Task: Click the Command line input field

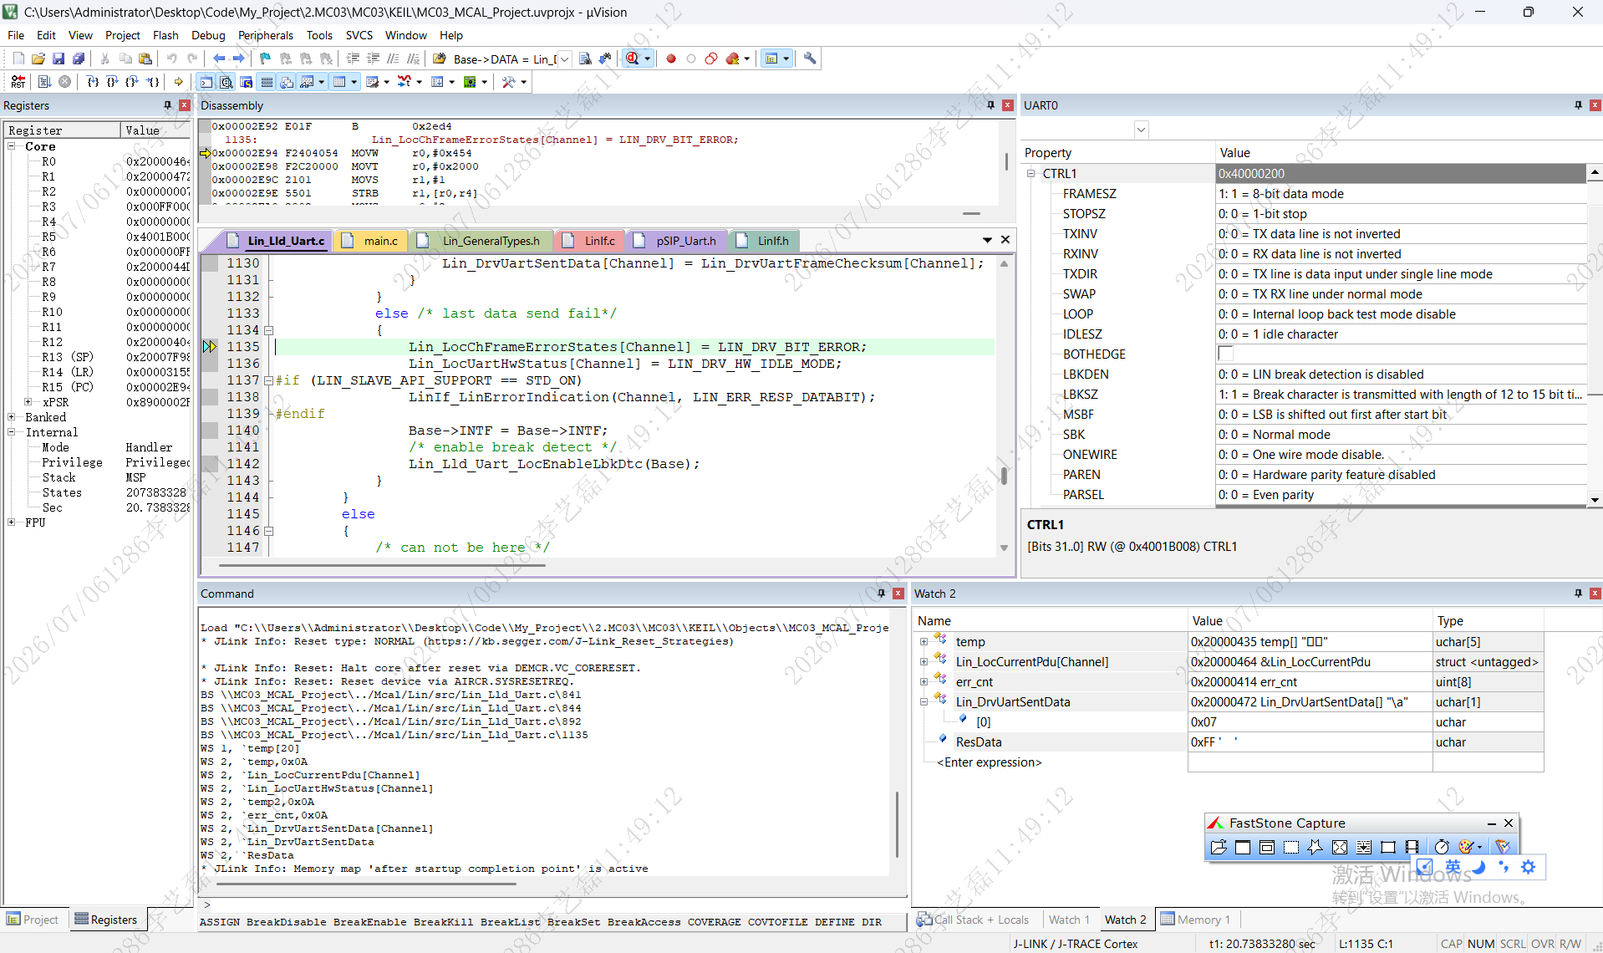Action: point(552,905)
